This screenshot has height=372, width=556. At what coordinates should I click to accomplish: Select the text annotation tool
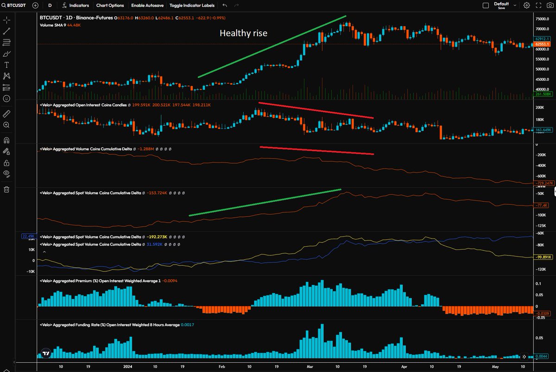[6, 65]
